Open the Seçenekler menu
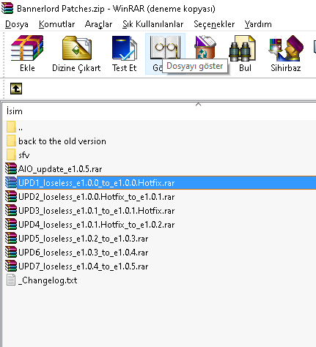The width and height of the screenshot is (316, 347). pyautogui.click(x=214, y=24)
